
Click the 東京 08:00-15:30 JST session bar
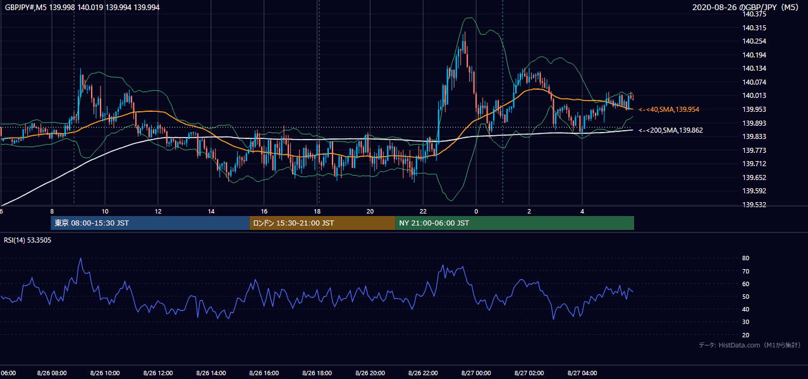[x=150, y=223]
